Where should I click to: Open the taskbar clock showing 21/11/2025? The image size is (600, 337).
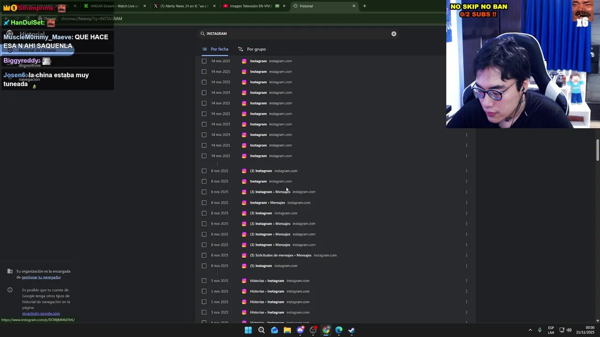point(585,330)
